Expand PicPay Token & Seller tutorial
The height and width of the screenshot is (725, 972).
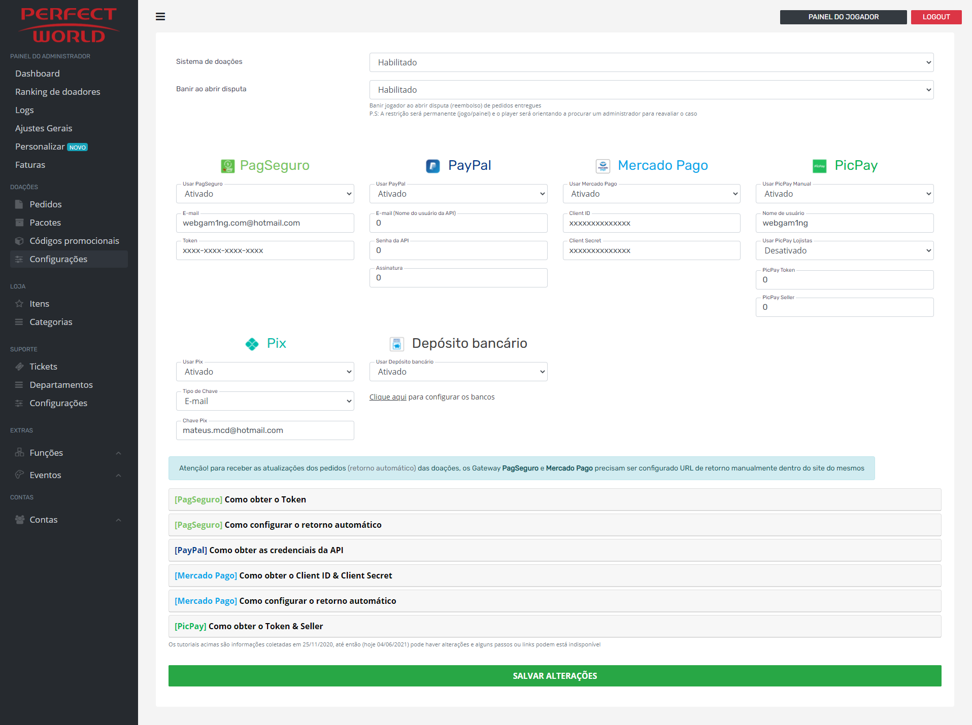click(x=555, y=626)
